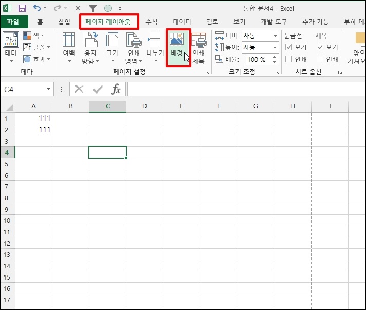Switch to the 개발 도구 (Developer) tab
The height and width of the screenshot is (310, 366).
[274, 22]
